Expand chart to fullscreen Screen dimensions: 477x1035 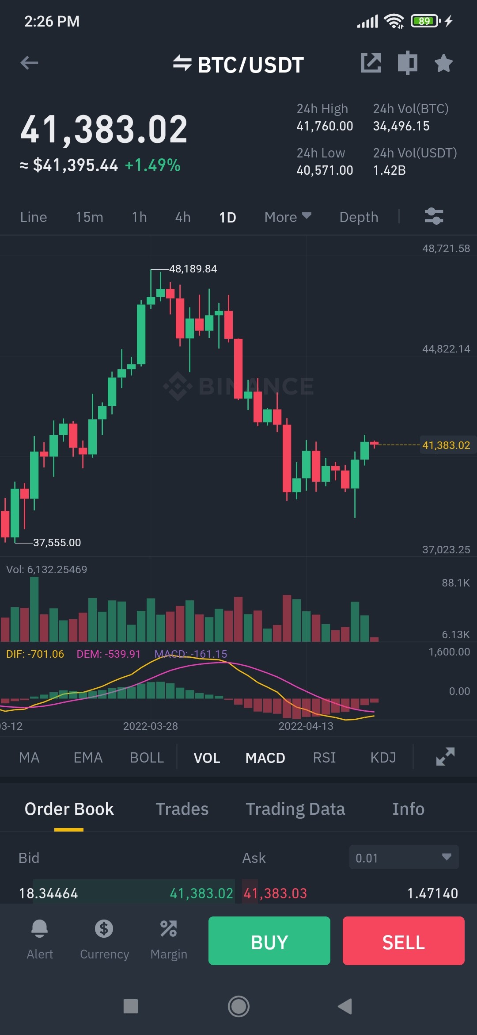pyautogui.click(x=445, y=756)
